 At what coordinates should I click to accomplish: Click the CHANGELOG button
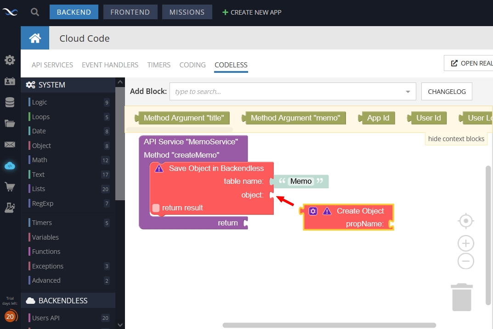tap(447, 92)
